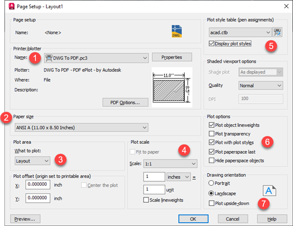The width and height of the screenshot is (293, 226).
Task: Click the landscape orientation page icon
Action: 269,191
